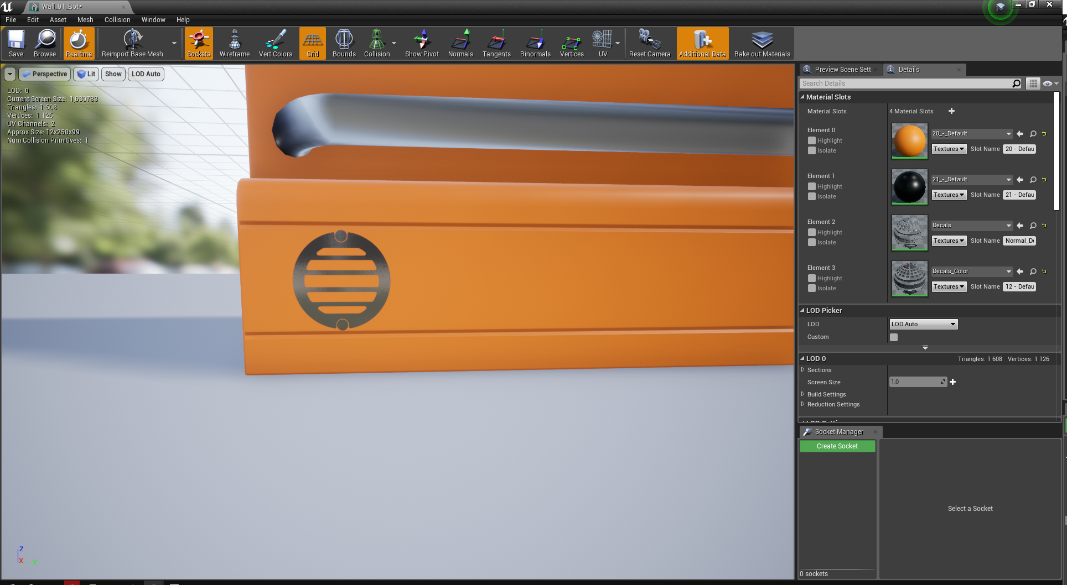Show mesh Vertices
The height and width of the screenshot is (585, 1067).
(x=572, y=43)
